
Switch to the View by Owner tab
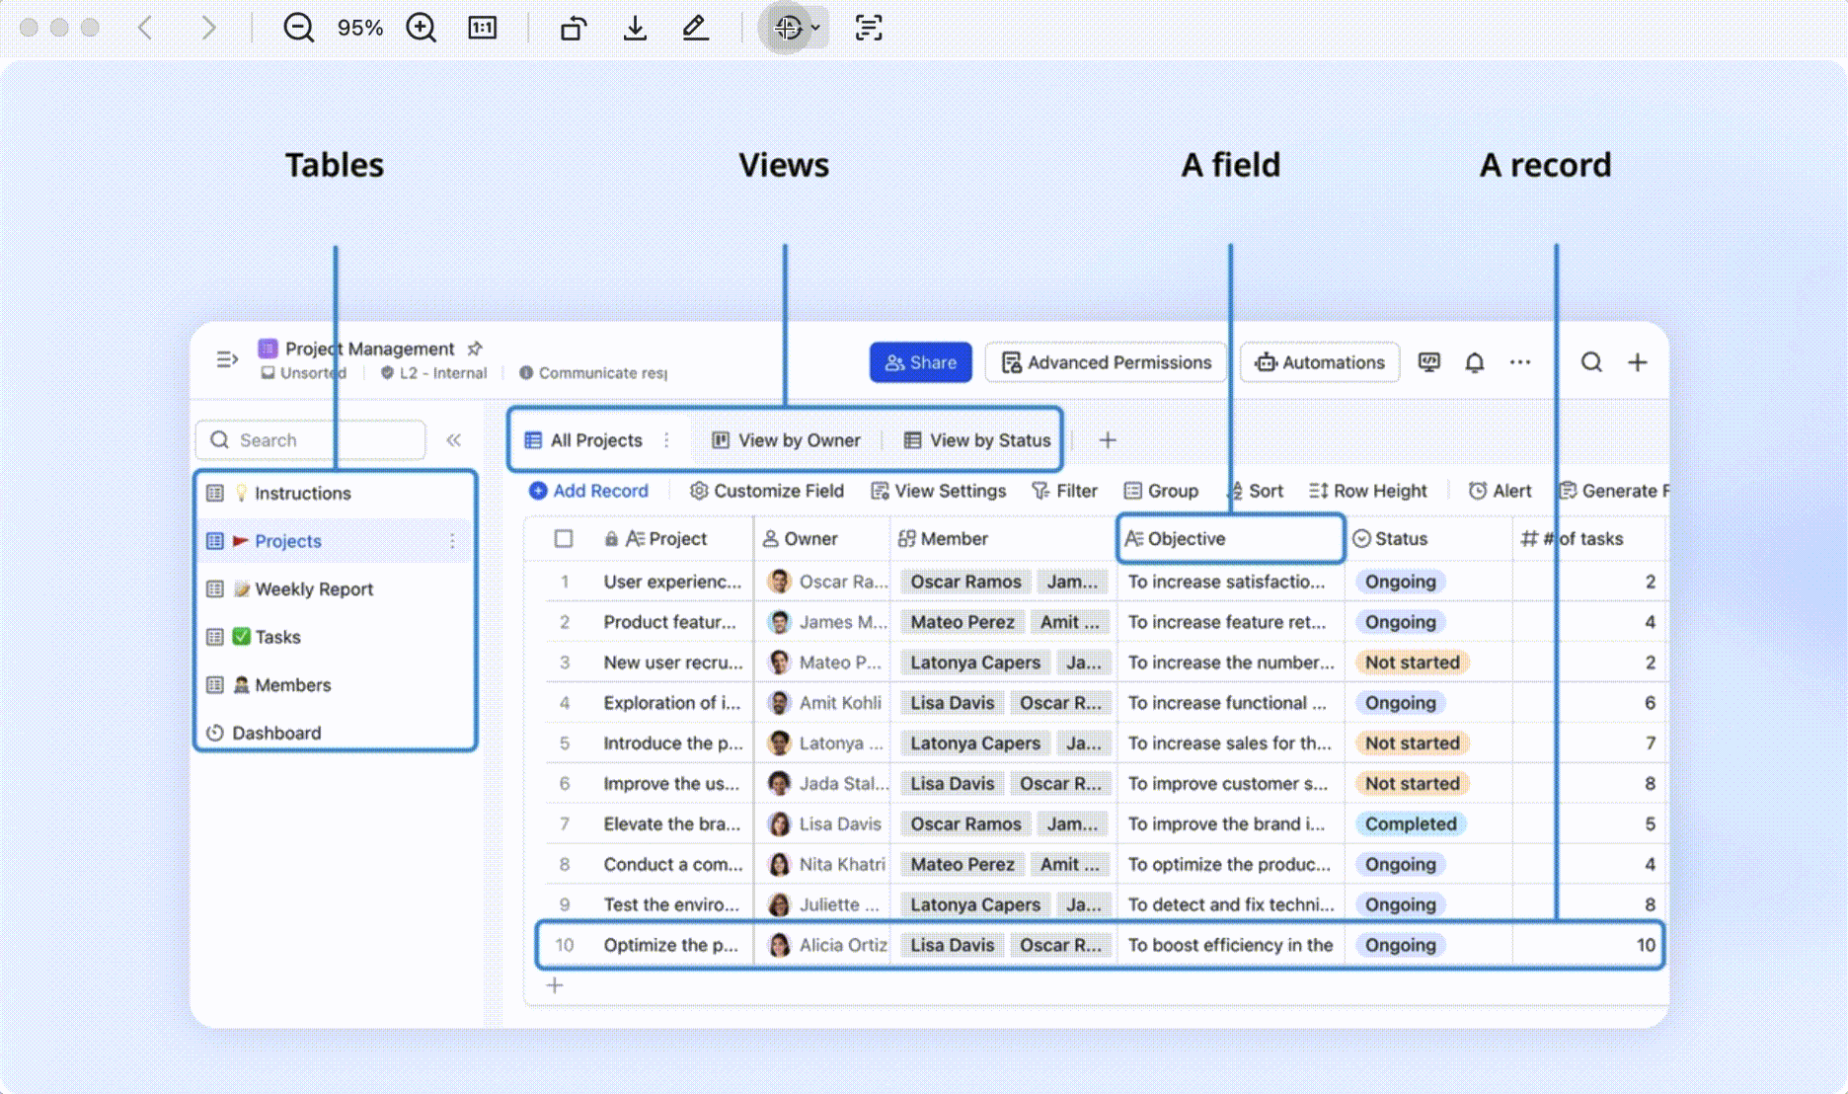(x=787, y=440)
